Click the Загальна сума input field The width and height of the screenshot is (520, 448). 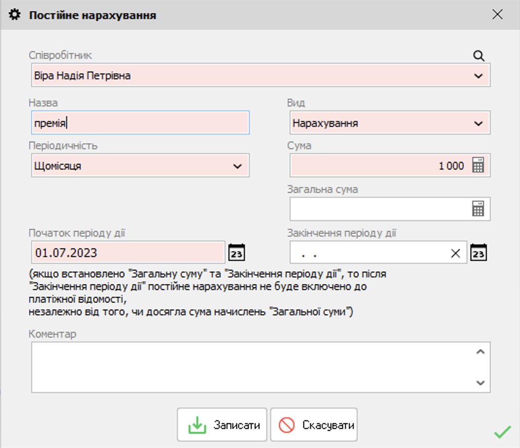(379, 209)
